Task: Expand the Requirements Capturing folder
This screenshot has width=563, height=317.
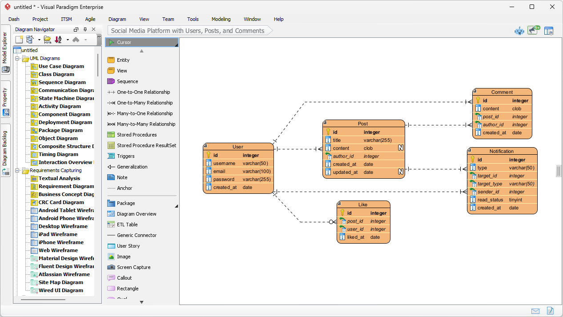Action: tap(17, 170)
